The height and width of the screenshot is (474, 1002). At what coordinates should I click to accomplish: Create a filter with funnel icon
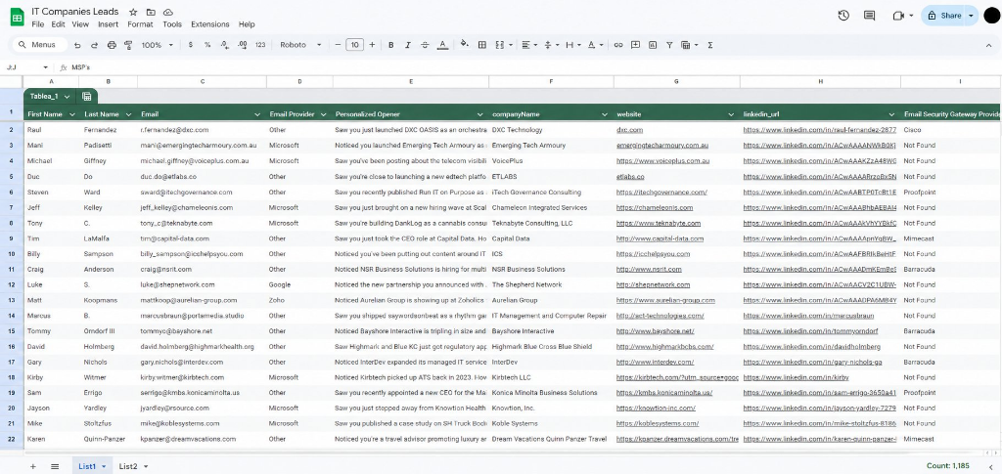tap(669, 45)
